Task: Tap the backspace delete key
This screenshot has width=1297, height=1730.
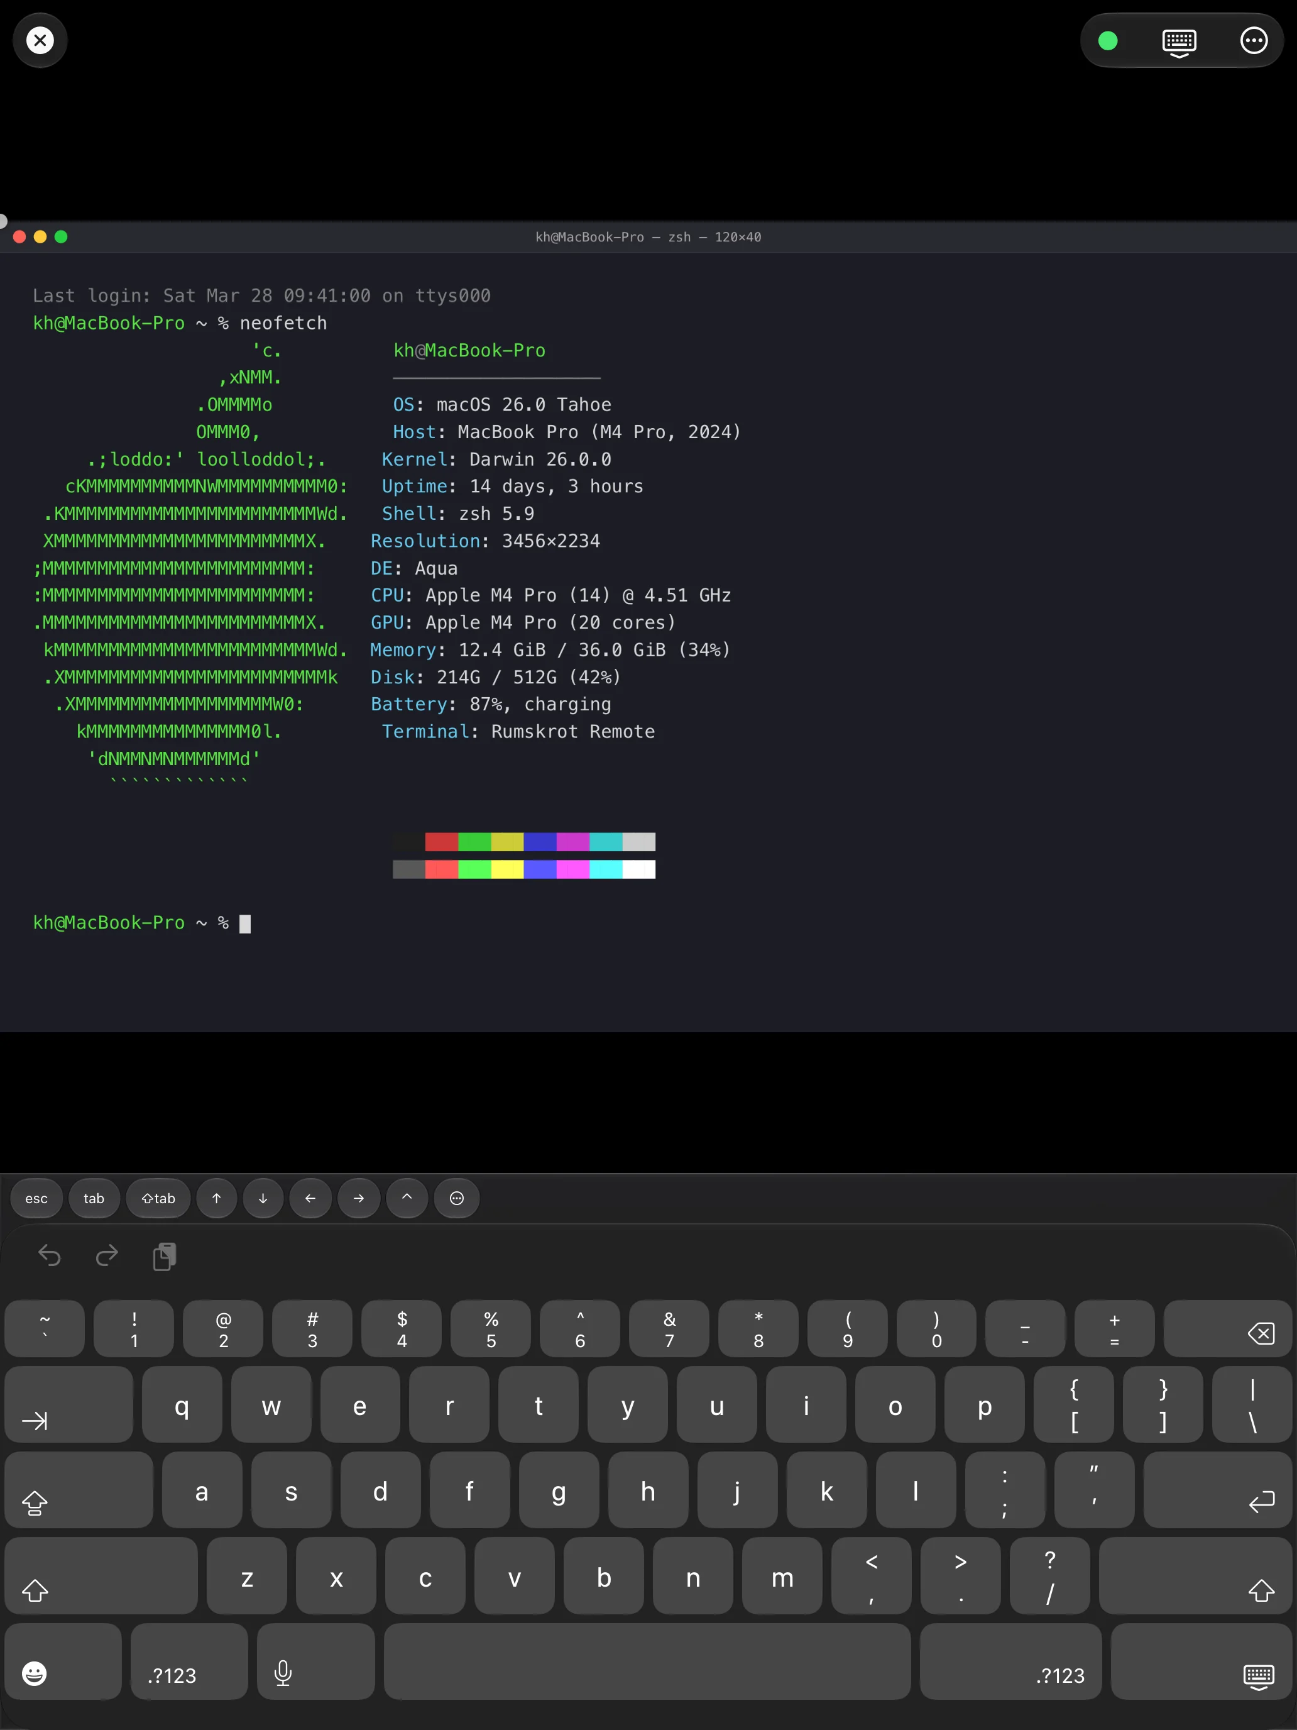Action: coord(1227,1329)
